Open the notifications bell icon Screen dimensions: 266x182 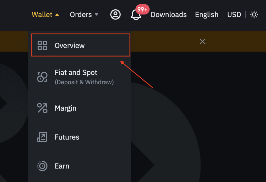[136, 15]
